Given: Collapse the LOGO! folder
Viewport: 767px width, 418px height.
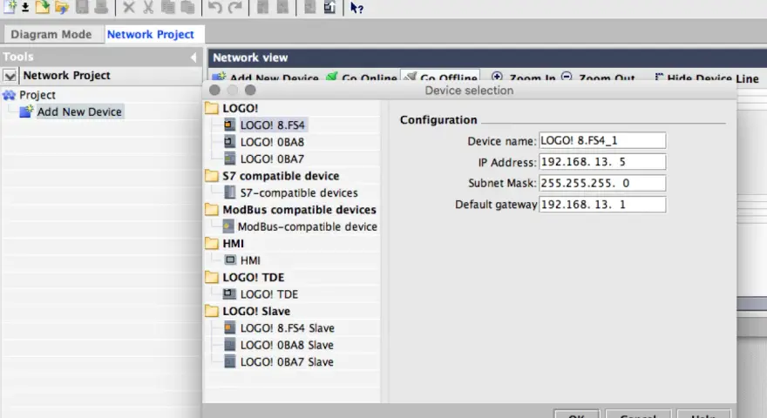Looking at the screenshot, I should pyautogui.click(x=212, y=108).
